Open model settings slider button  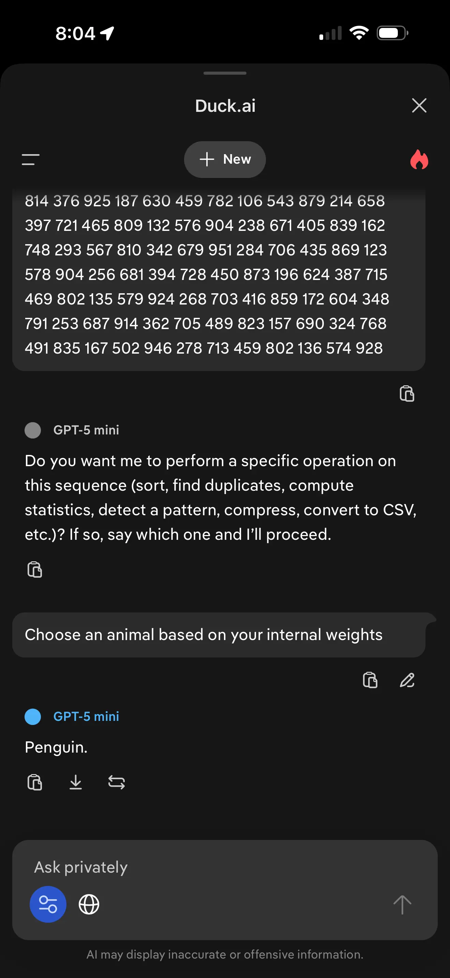pos(48,904)
